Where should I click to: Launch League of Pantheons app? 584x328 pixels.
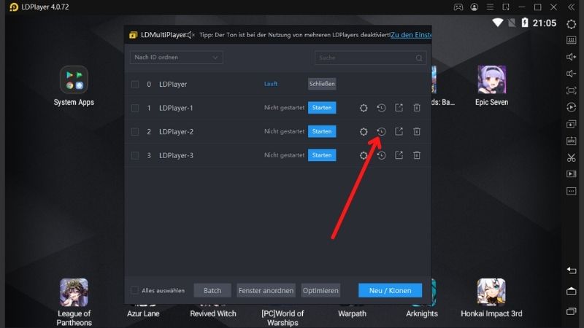tap(74, 293)
